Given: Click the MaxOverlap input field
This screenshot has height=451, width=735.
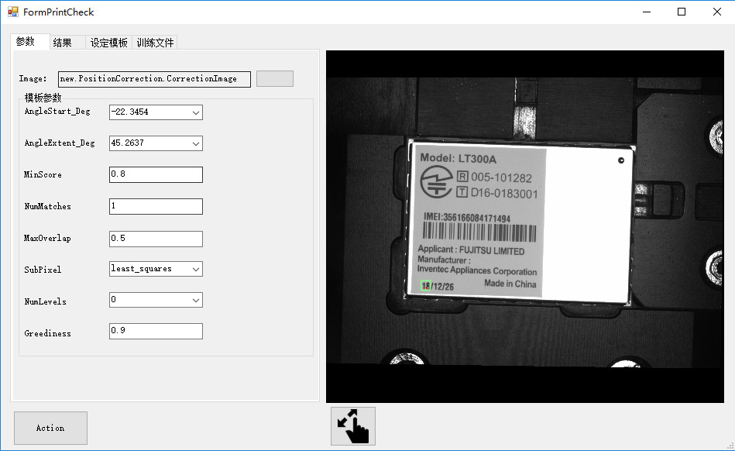Looking at the screenshot, I should pyautogui.click(x=156, y=239).
